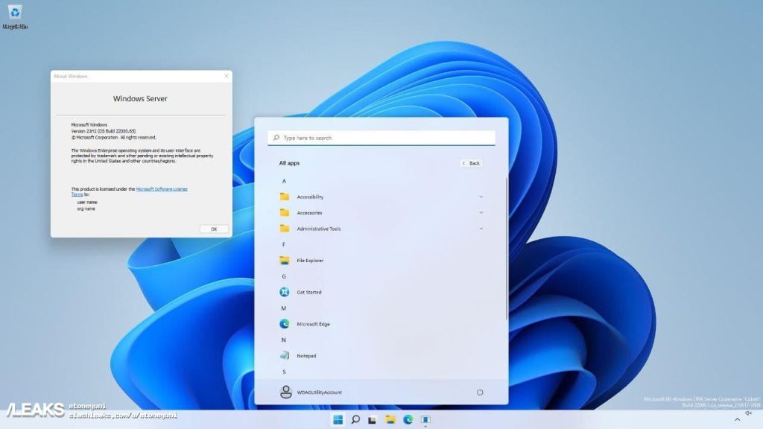Click inside the Start menu search box
This screenshot has width=763, height=429.
(x=380, y=137)
